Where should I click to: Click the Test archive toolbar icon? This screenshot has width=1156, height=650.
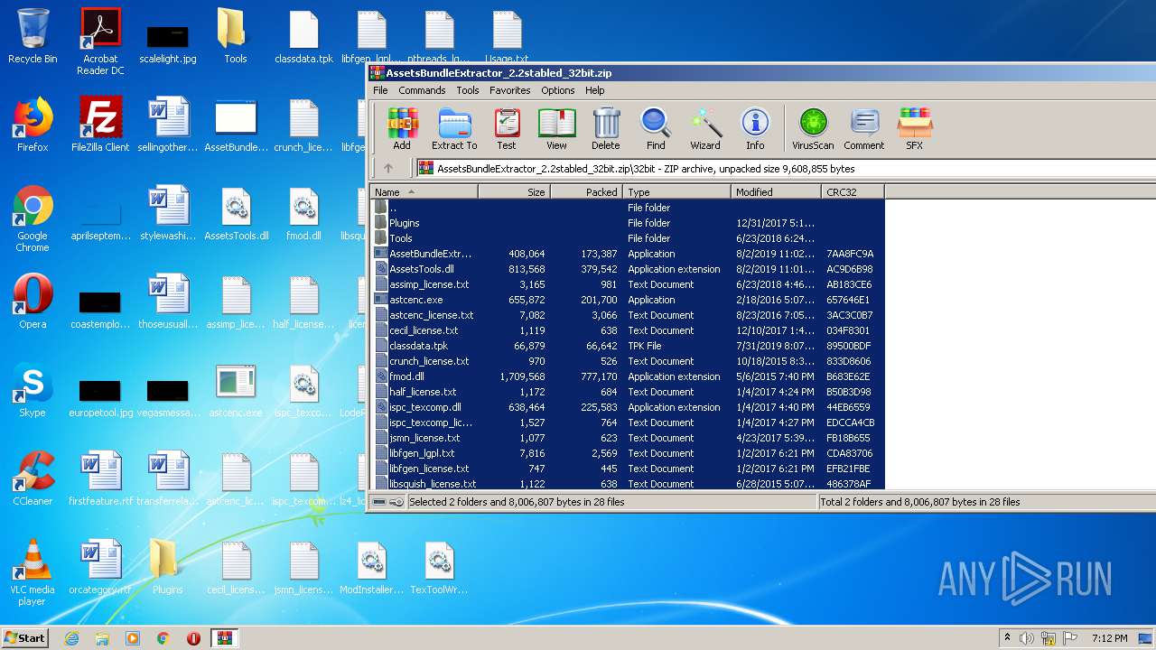coord(507,128)
